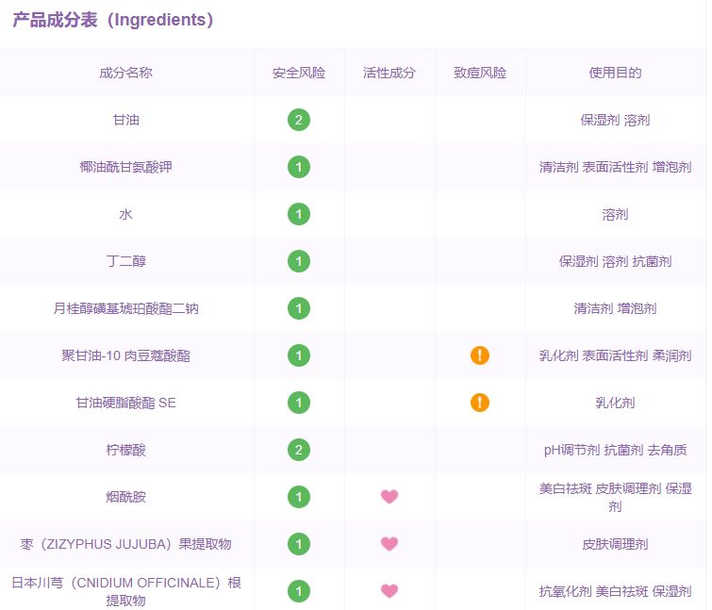Click the 产品成分表 (Ingredients) heading

[x=112, y=20]
